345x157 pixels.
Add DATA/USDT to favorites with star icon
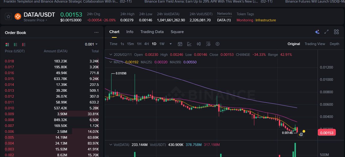(x=9, y=17)
